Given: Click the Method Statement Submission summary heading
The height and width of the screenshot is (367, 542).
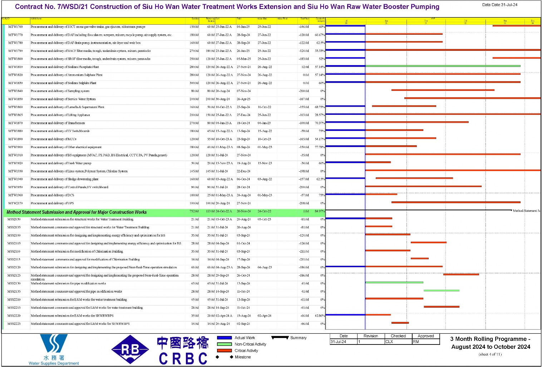Looking at the screenshot, I should pos(77,212).
